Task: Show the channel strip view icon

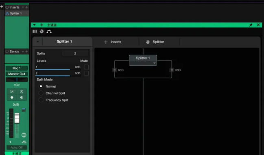Action: click(x=35, y=31)
